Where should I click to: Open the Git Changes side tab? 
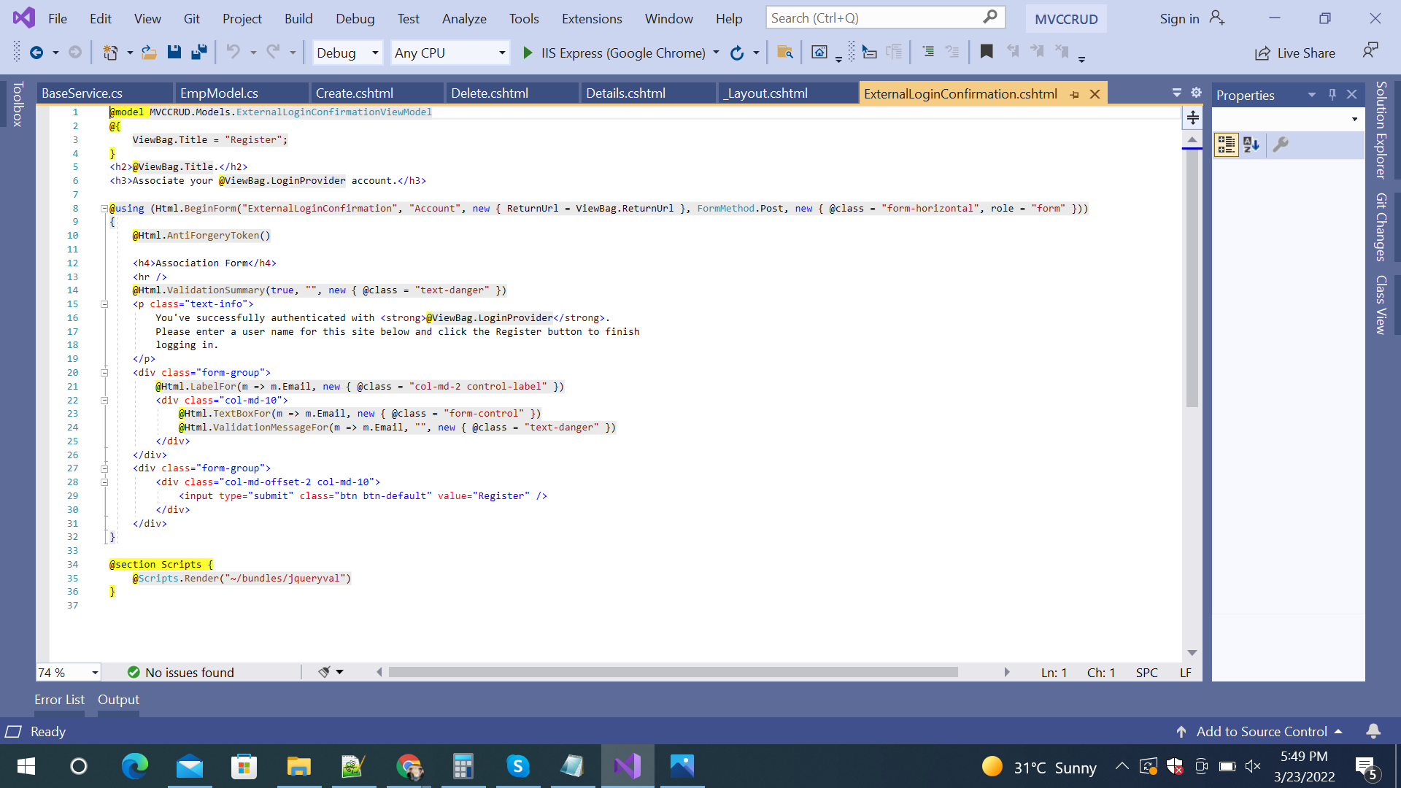point(1381,227)
